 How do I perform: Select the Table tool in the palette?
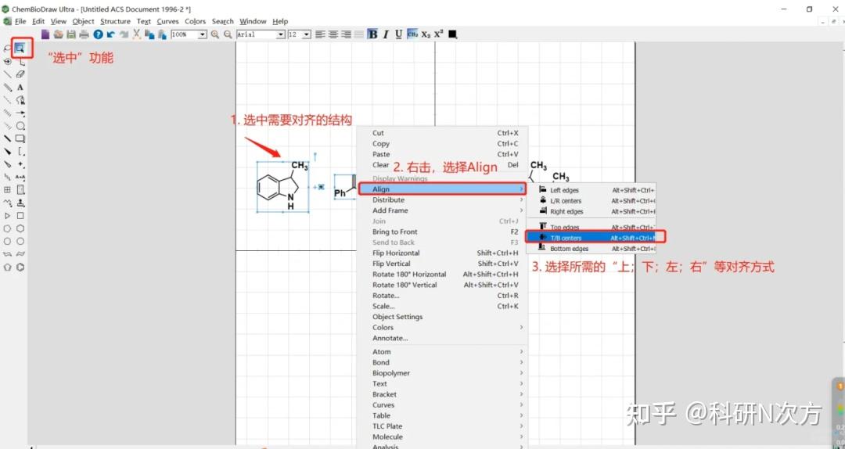coord(7,190)
